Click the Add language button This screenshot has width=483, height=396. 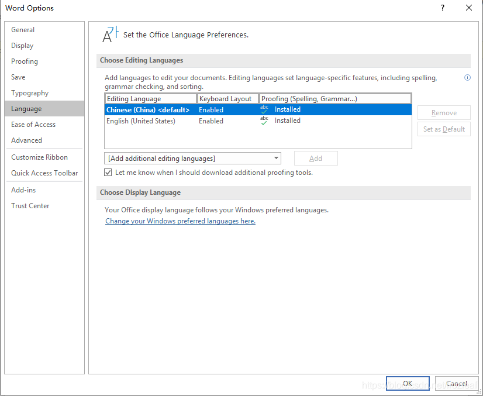coord(316,159)
